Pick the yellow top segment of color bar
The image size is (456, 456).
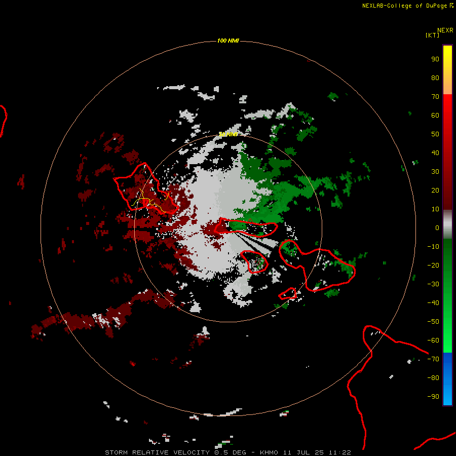coord(447,70)
